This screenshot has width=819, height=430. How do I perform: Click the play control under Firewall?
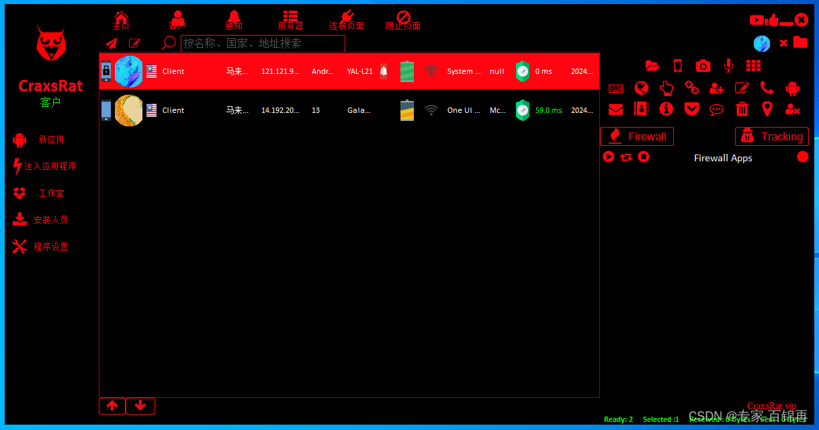tap(608, 157)
